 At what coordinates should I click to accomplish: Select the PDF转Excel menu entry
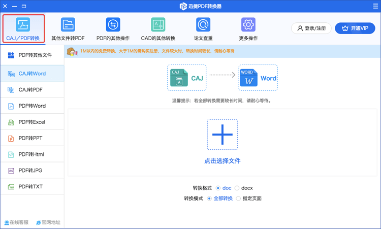pos(33,122)
